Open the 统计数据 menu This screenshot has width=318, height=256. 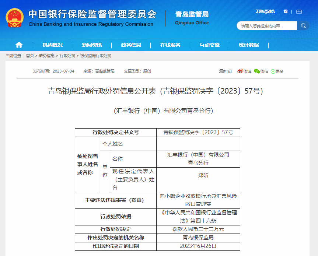249,45
